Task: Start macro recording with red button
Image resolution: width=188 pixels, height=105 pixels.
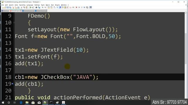Action: click(76, 7)
